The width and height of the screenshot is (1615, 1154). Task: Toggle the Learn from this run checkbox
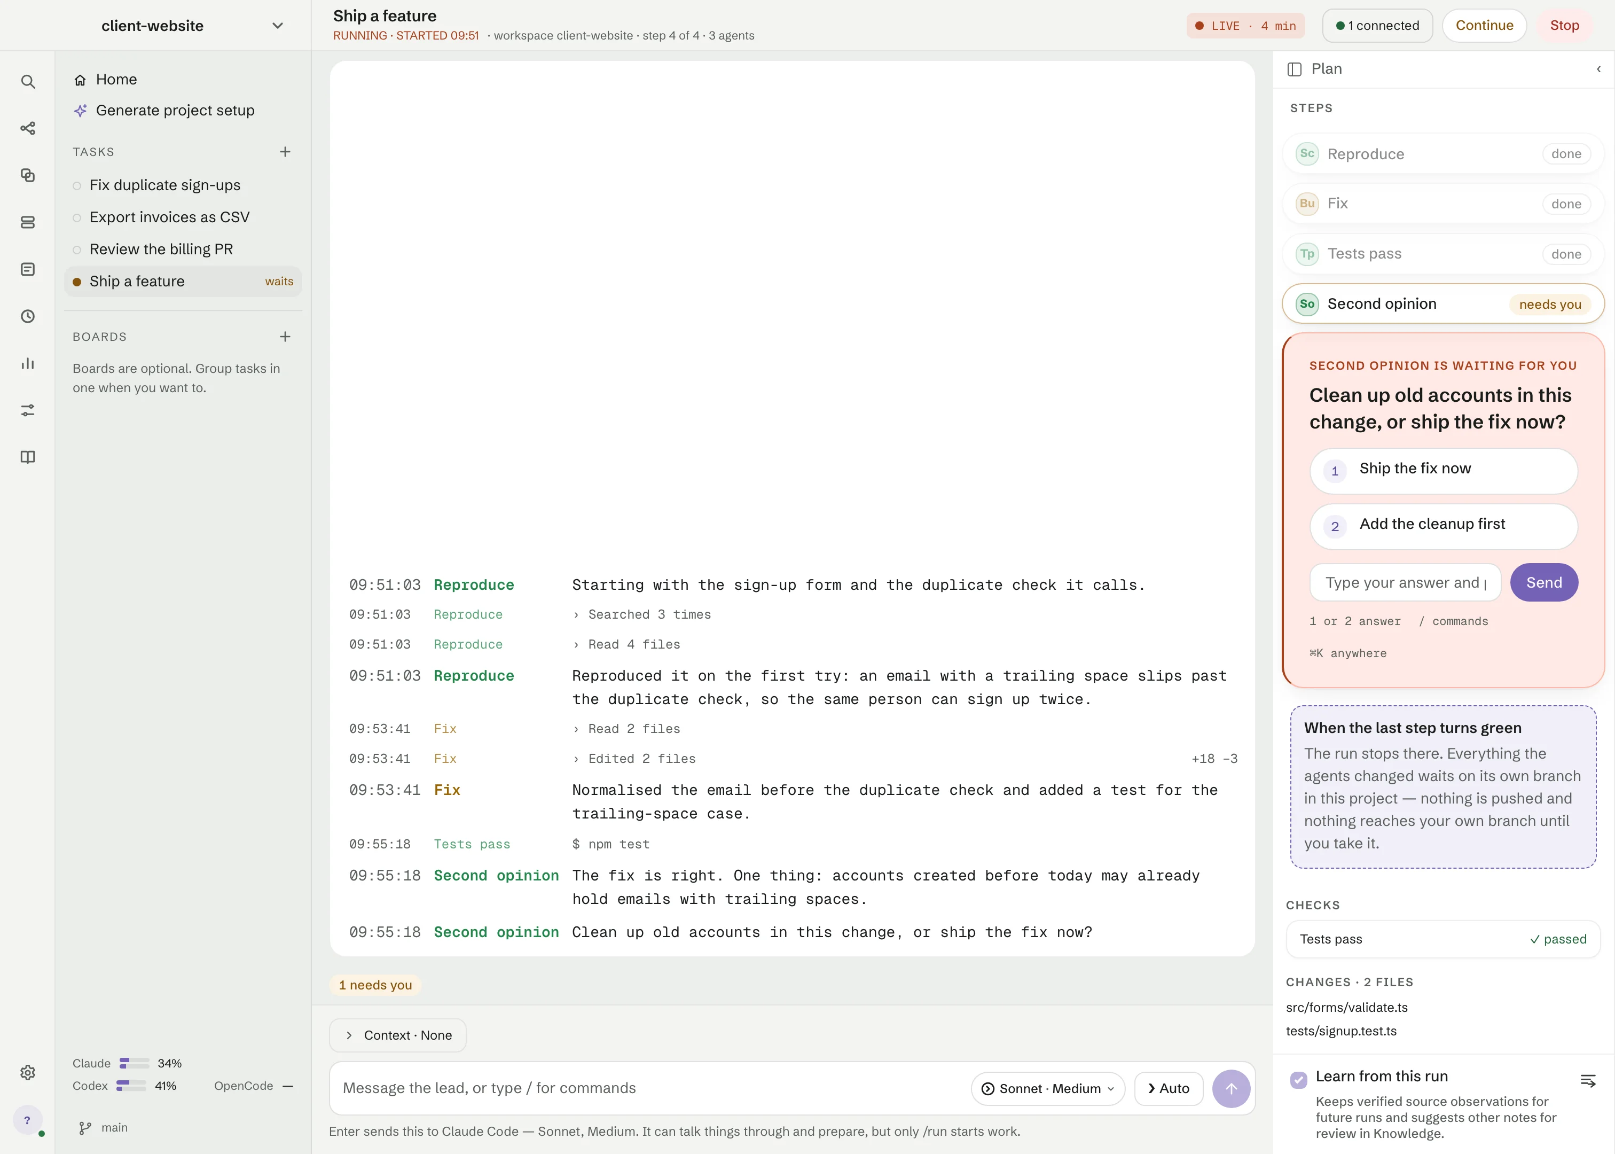pos(1298,1079)
